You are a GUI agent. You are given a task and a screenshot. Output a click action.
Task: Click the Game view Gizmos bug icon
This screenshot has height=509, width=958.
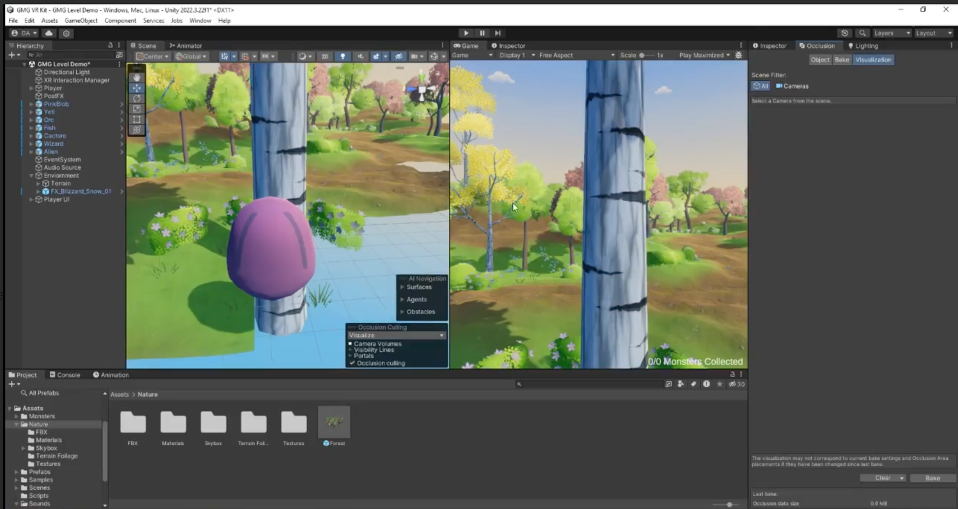[x=739, y=56]
